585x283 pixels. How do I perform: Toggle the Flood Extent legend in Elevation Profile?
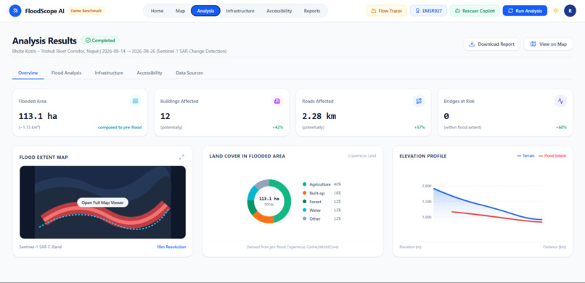[x=552, y=156]
